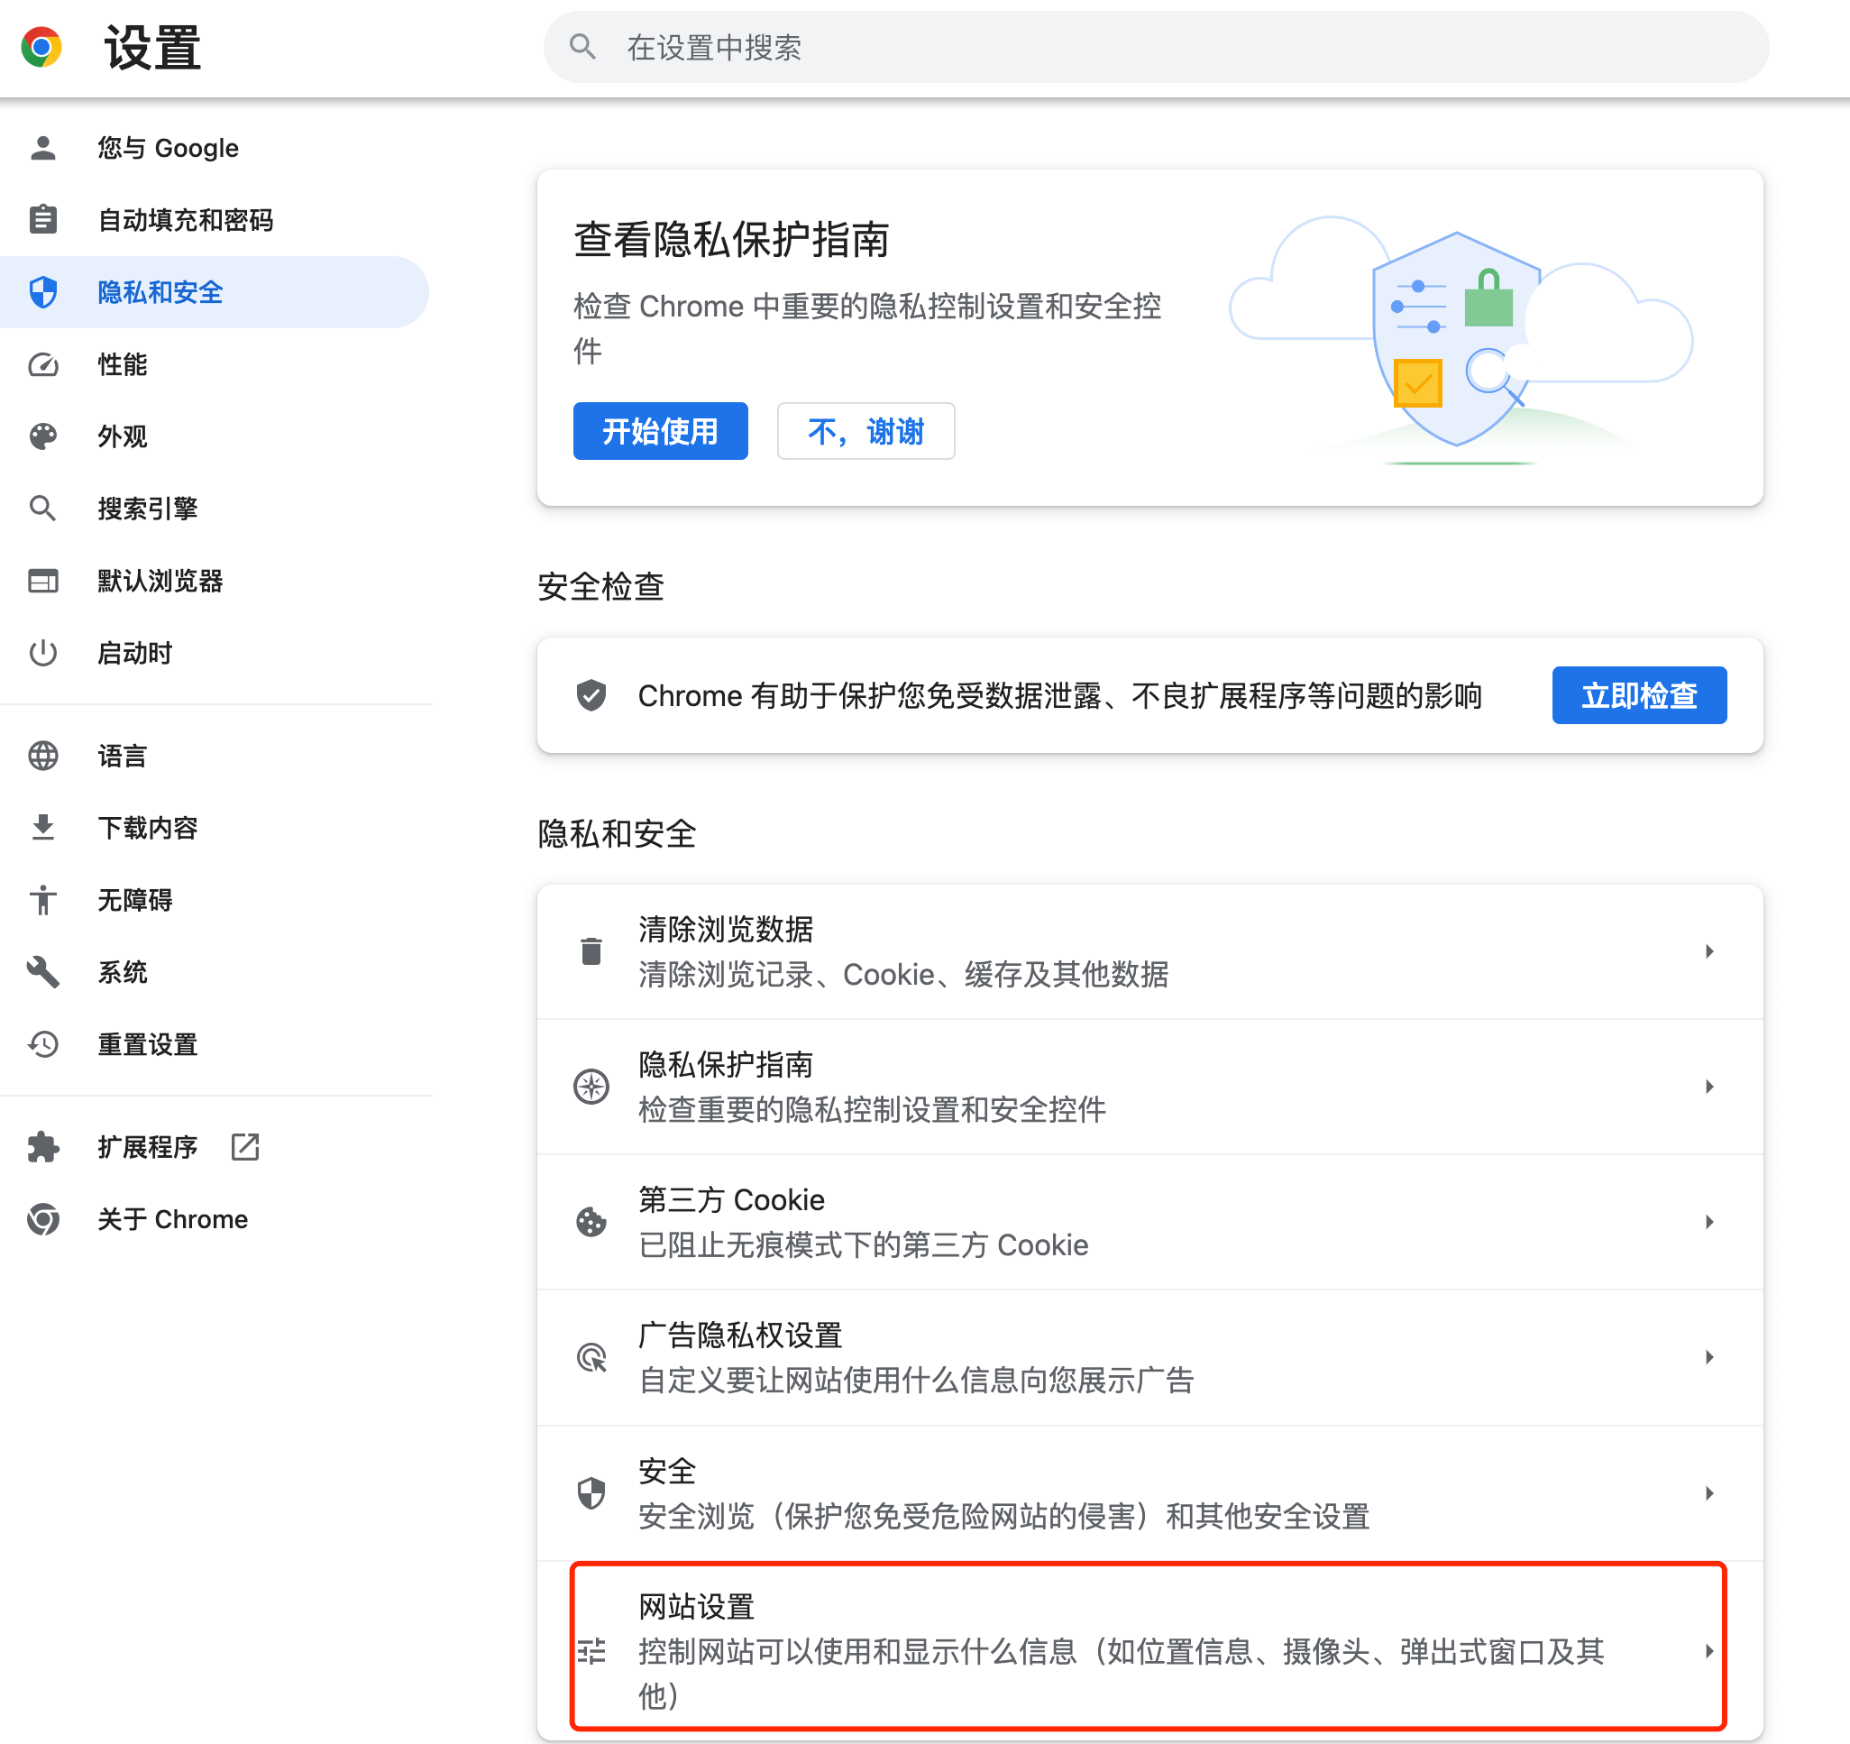
Task: Open 搜索引擎 settings
Action: point(214,508)
